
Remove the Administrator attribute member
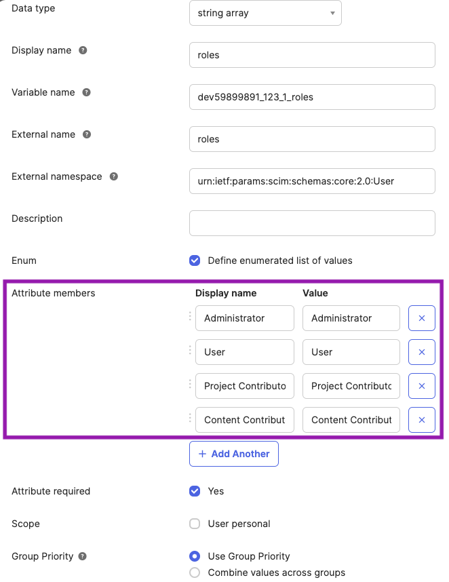[422, 318]
